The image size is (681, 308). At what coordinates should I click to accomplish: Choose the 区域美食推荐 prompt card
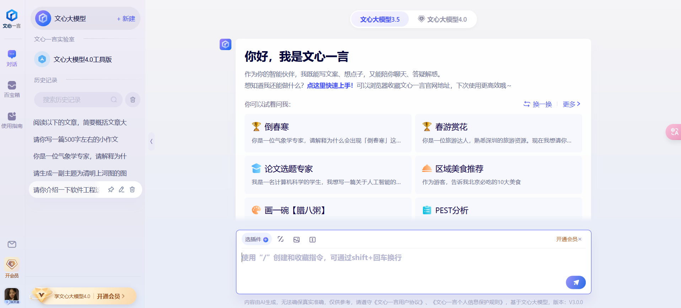(498, 175)
